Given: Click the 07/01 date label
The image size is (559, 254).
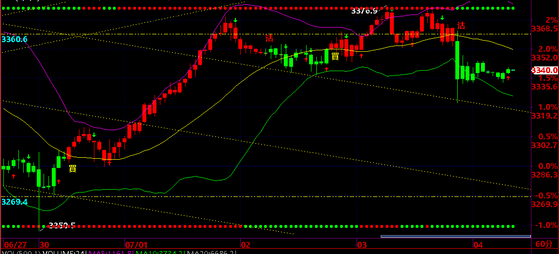Looking at the screenshot, I should (x=136, y=245).
